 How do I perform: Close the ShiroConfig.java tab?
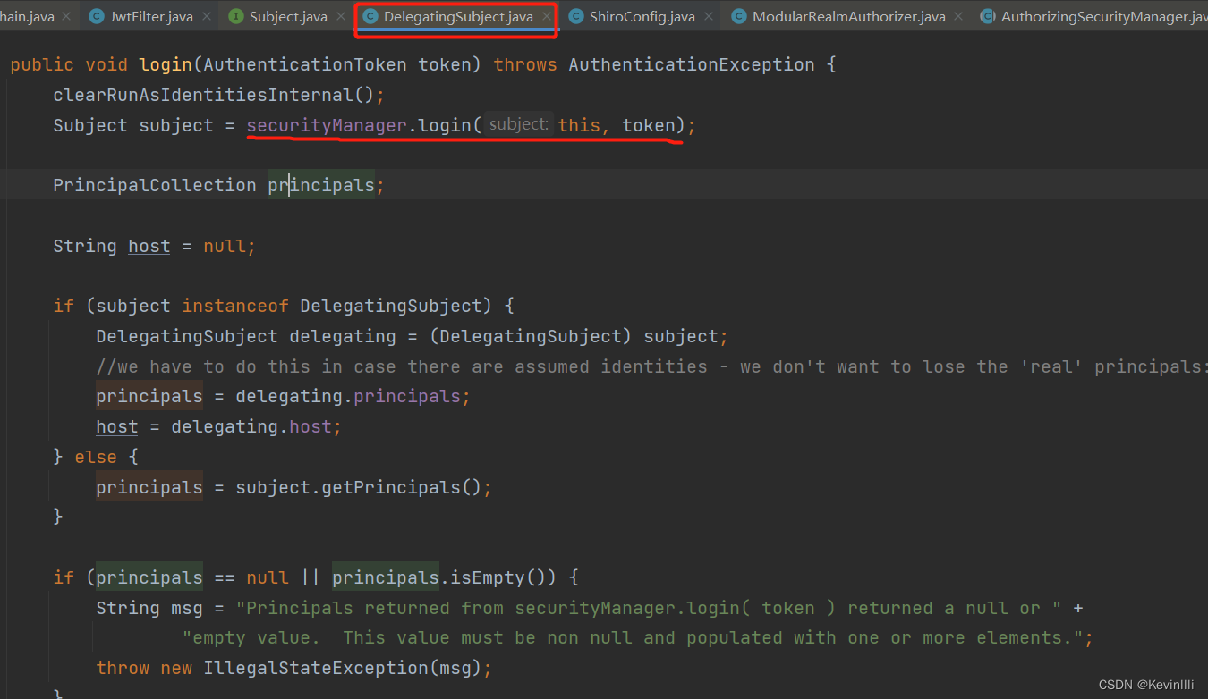[708, 17]
